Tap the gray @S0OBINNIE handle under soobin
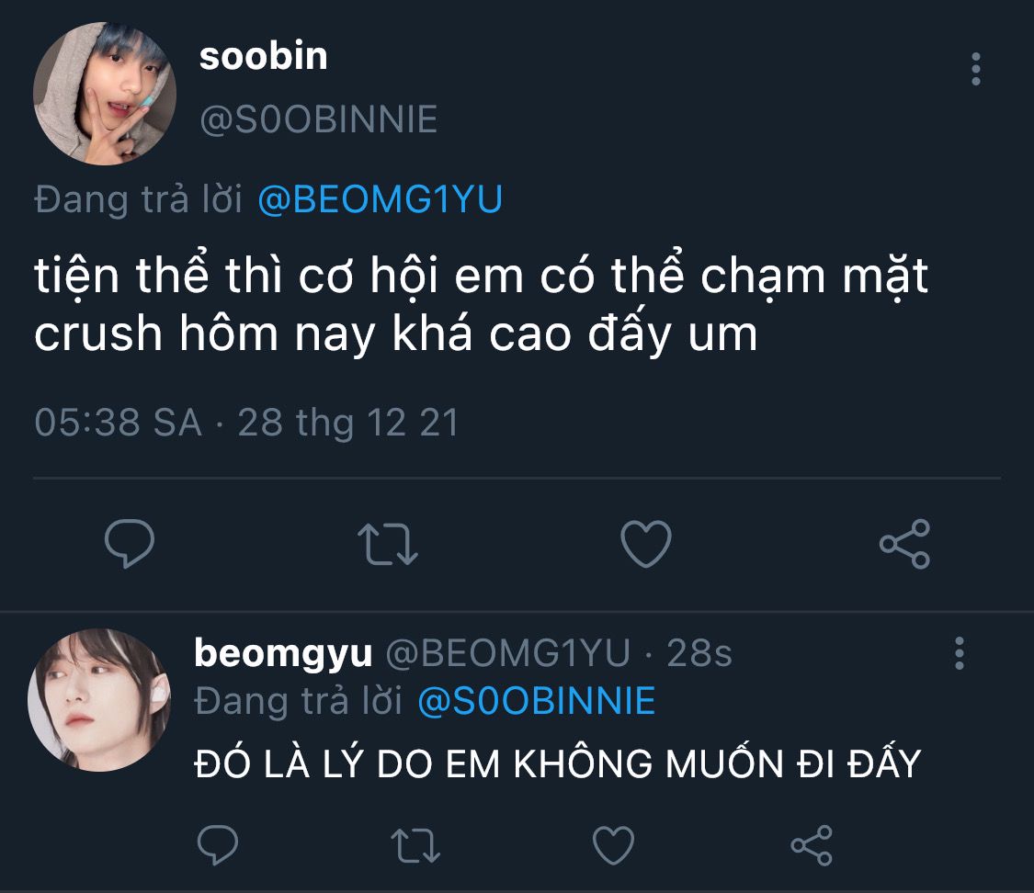The width and height of the screenshot is (1034, 893). coord(318,119)
